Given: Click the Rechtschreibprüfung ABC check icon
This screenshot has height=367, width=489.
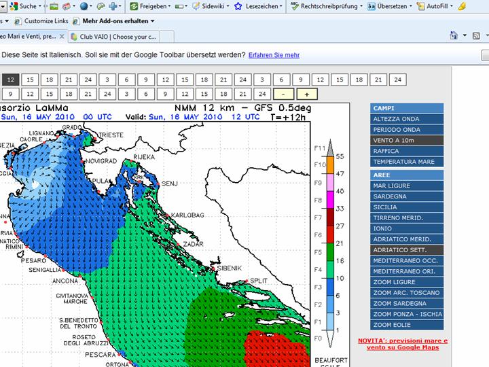Looking at the screenshot, I should tap(294, 6).
